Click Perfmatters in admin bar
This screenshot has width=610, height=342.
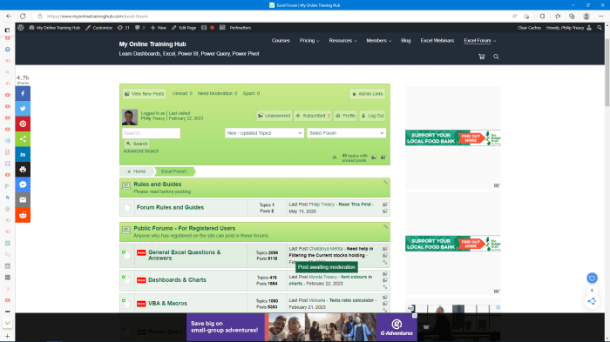(x=240, y=28)
